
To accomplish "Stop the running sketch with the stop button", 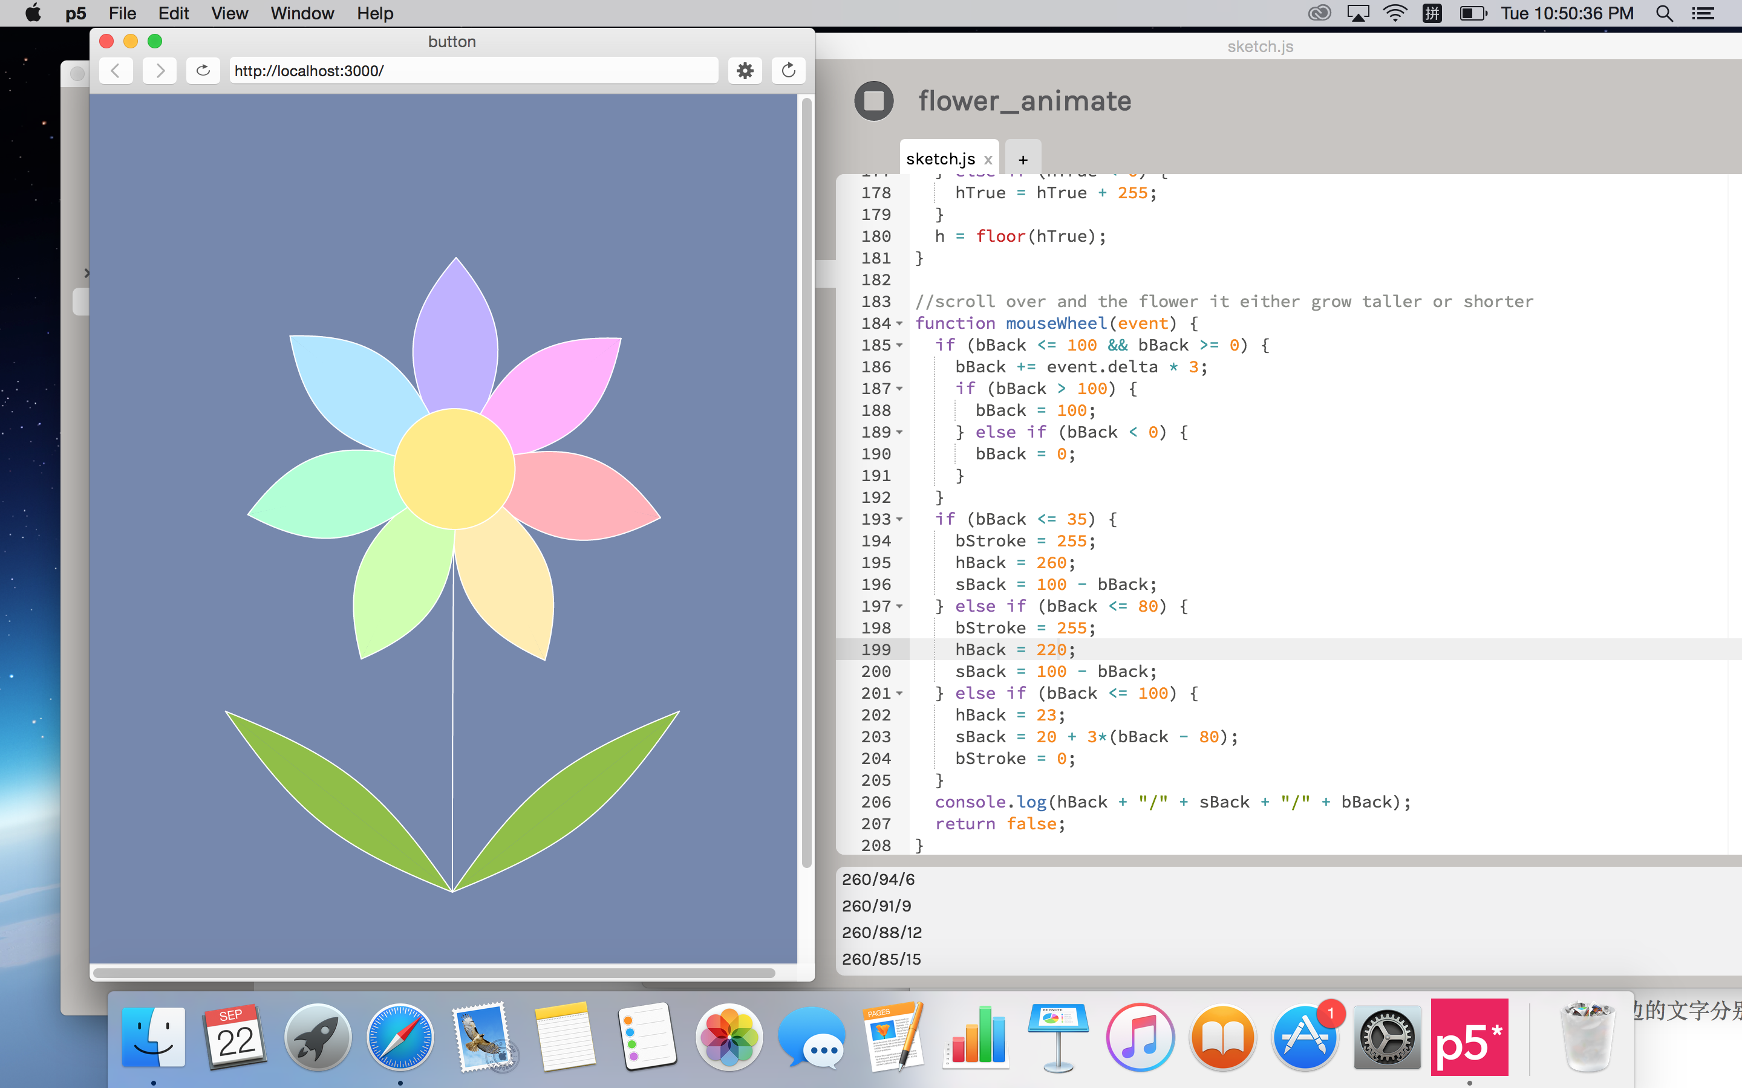I will 873,101.
